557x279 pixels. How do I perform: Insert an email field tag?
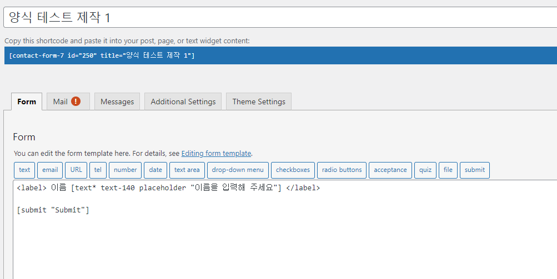[50, 170]
